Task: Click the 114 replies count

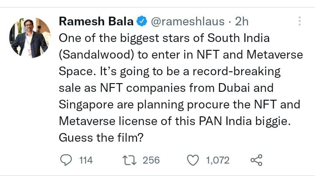Action: coord(86,161)
